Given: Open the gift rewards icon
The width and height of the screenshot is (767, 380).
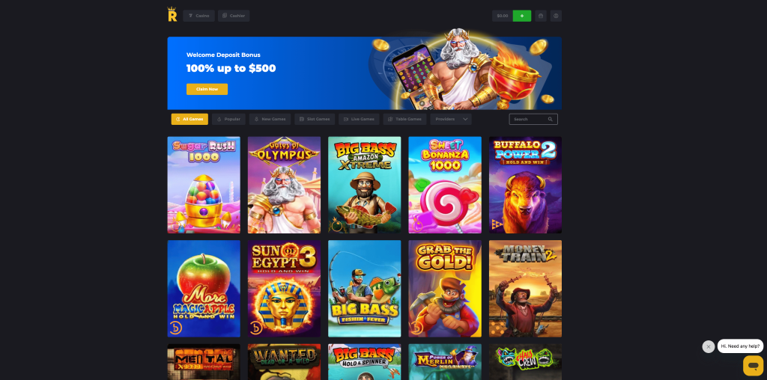Looking at the screenshot, I should point(541,16).
